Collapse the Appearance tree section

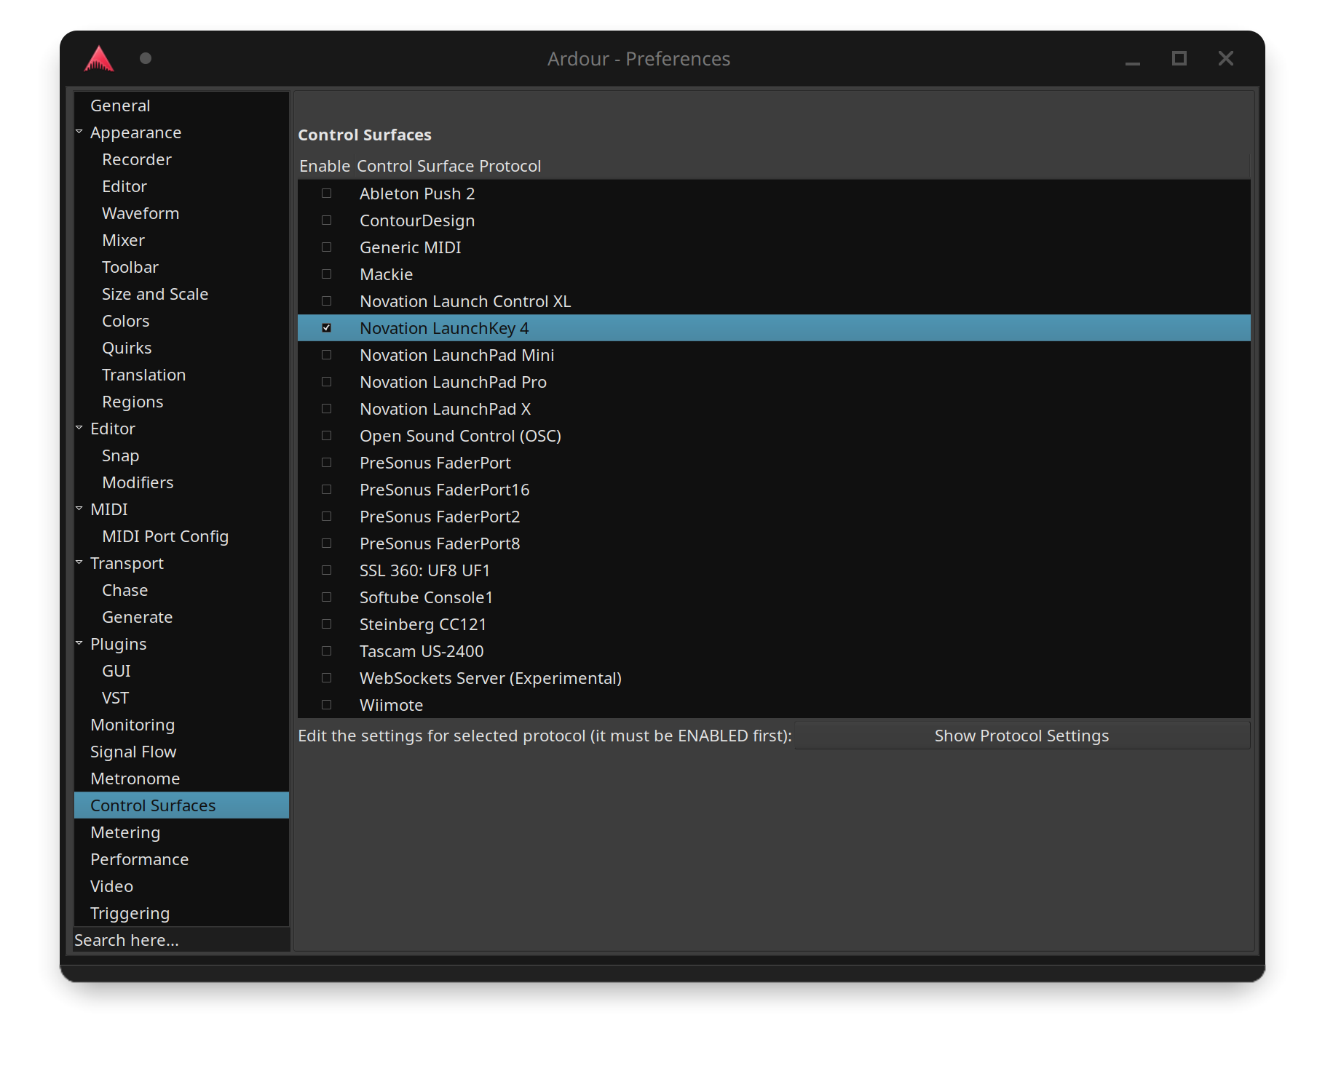tap(79, 132)
